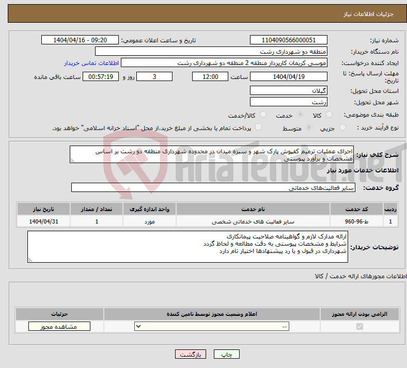Click the unit cell مورد
The width and height of the screenshot is (407, 368).
coord(149,221)
